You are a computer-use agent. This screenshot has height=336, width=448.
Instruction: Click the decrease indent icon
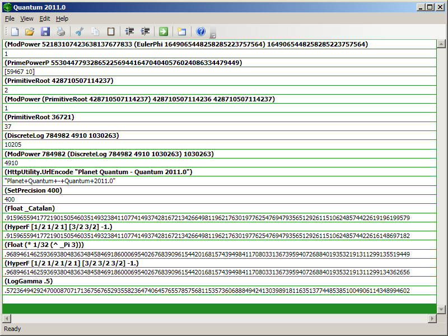coord(130,32)
